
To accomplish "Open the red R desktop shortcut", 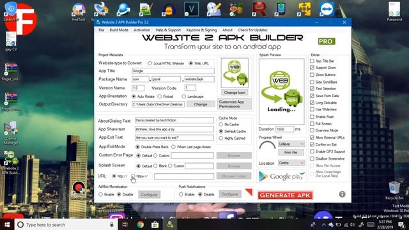I will coord(259,9).
